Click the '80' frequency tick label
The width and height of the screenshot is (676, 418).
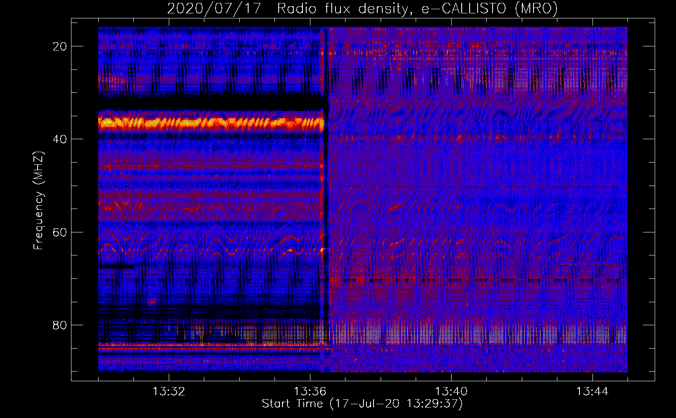60,325
